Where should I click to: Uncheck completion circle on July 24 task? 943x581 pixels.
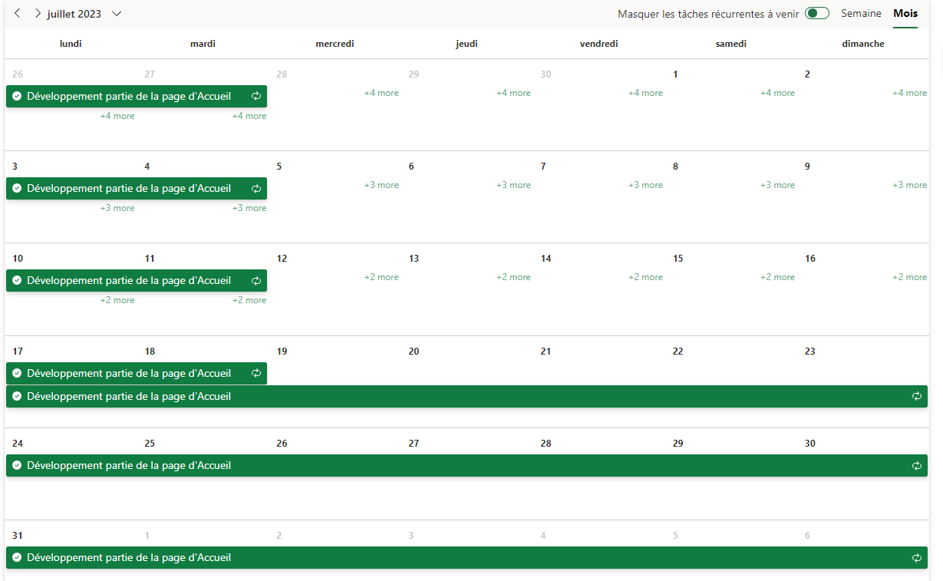click(17, 466)
